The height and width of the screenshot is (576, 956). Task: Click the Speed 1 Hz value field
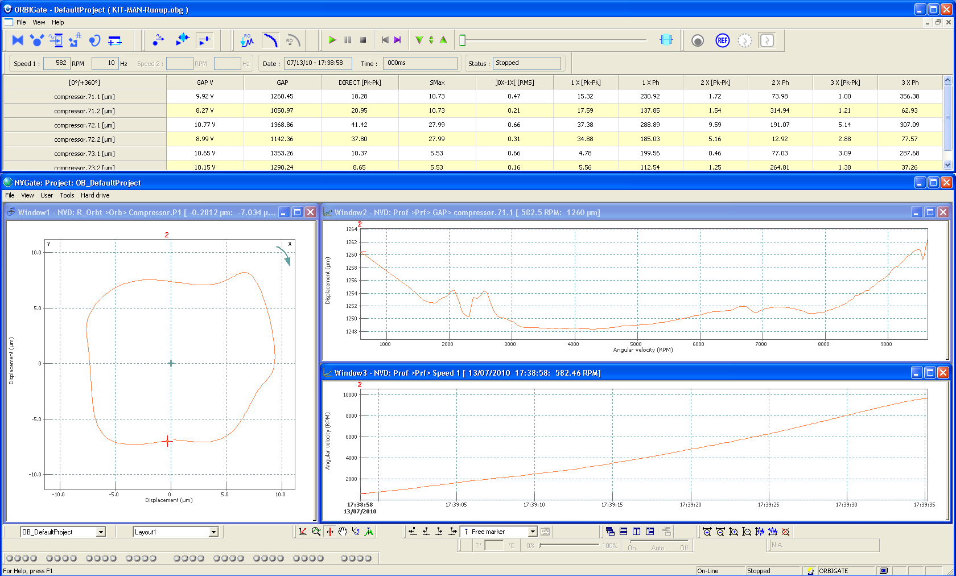tap(105, 63)
